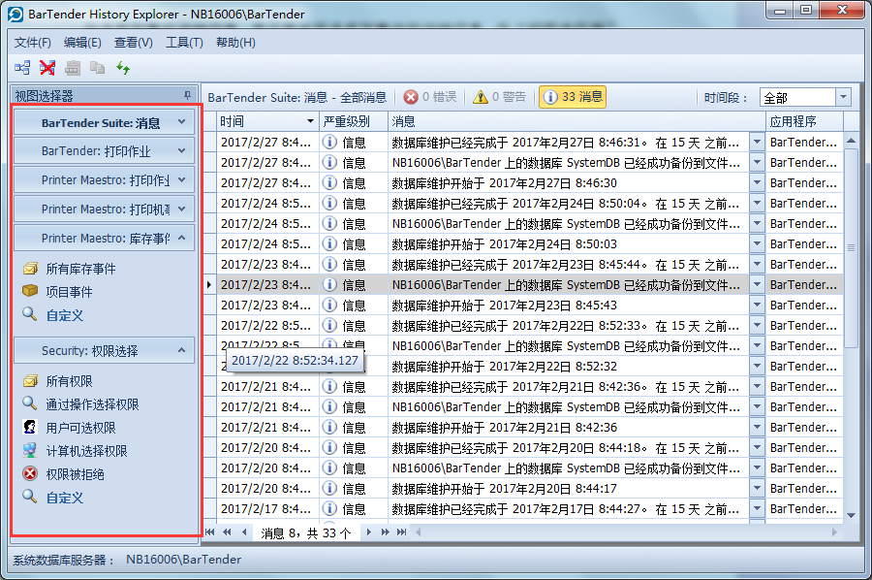
Task: Expand Printer Maestro: 打印作业 section
Action: tap(104, 179)
